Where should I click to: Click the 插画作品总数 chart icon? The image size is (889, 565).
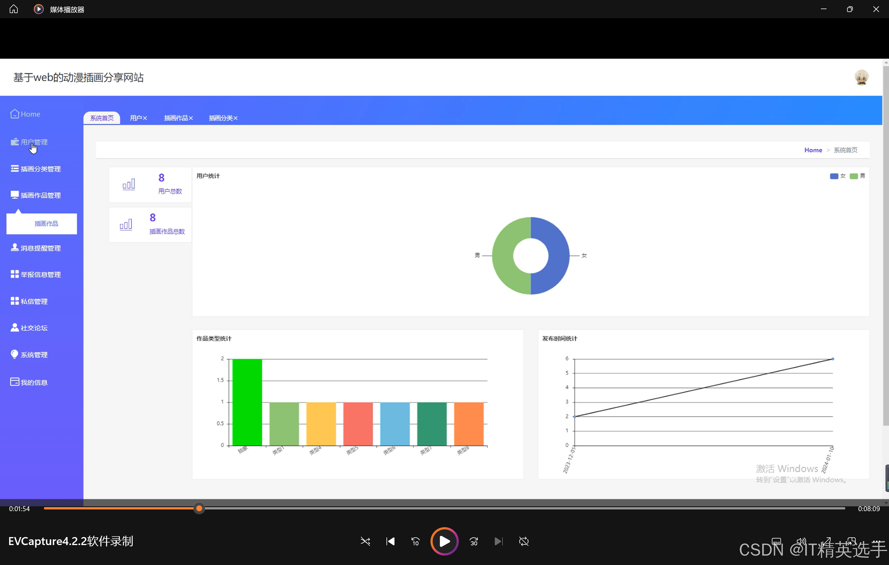(126, 225)
